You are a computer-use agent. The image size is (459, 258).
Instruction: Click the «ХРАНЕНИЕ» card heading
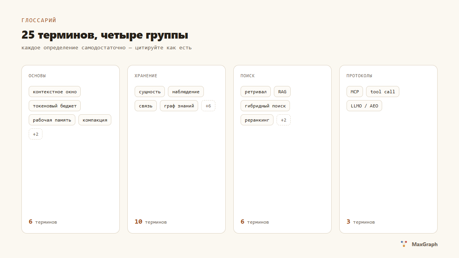[146, 76]
